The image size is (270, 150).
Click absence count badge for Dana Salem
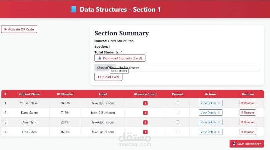point(145,113)
